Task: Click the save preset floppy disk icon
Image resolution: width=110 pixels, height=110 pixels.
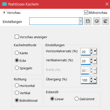Action: (88, 21)
